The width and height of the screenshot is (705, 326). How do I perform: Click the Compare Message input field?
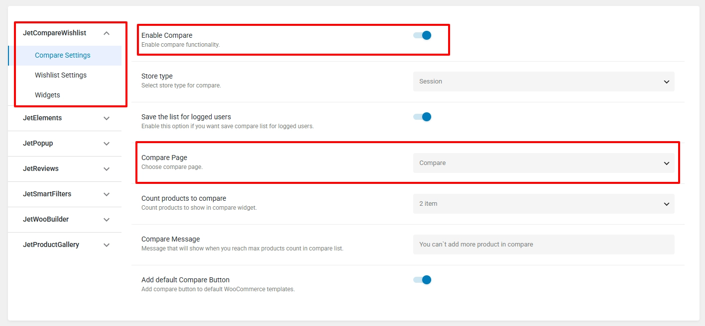(544, 244)
